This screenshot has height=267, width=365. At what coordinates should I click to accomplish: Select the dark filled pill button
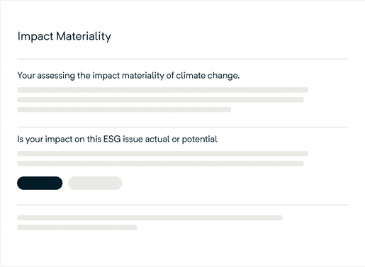coord(40,183)
